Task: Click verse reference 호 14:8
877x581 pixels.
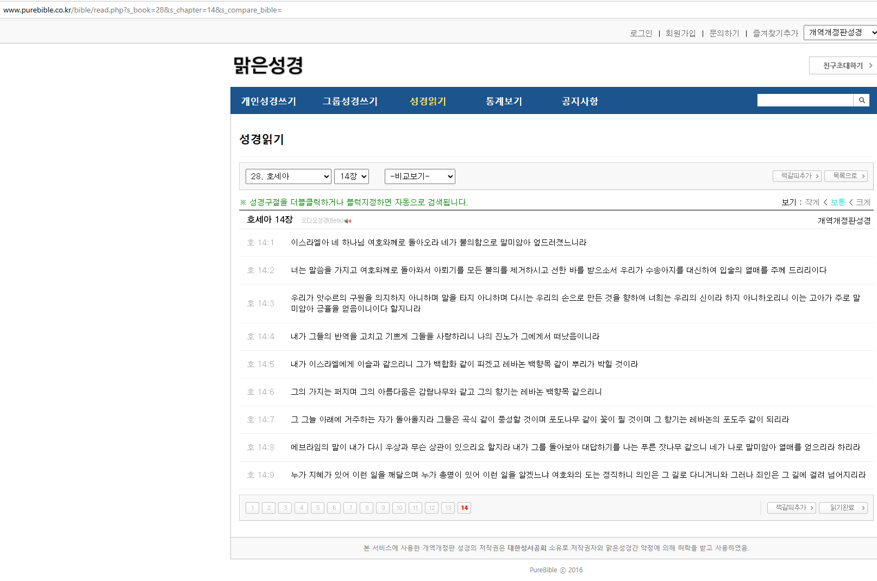Action: pyautogui.click(x=261, y=447)
